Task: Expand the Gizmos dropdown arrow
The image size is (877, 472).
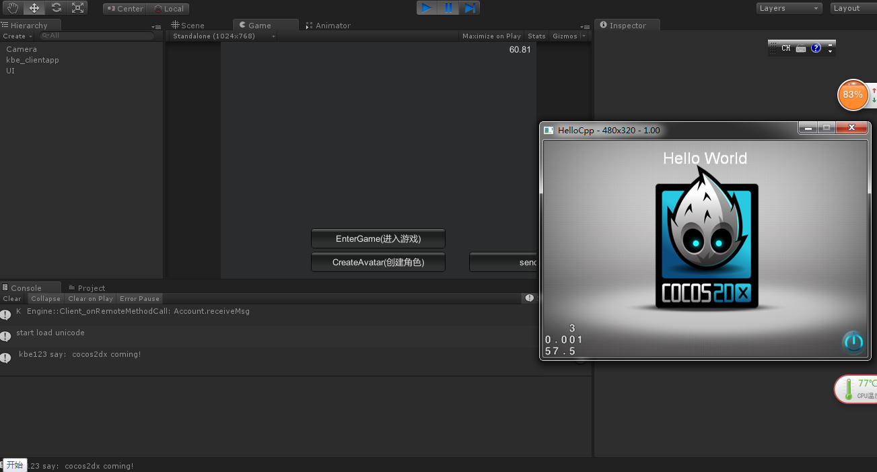Action: 584,36
